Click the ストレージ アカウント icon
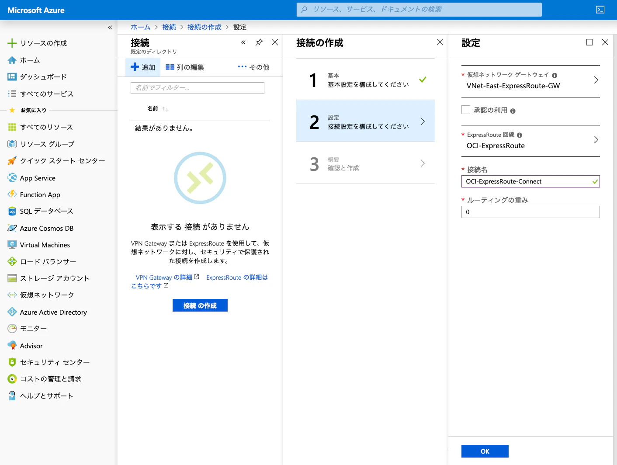 click(x=12, y=278)
